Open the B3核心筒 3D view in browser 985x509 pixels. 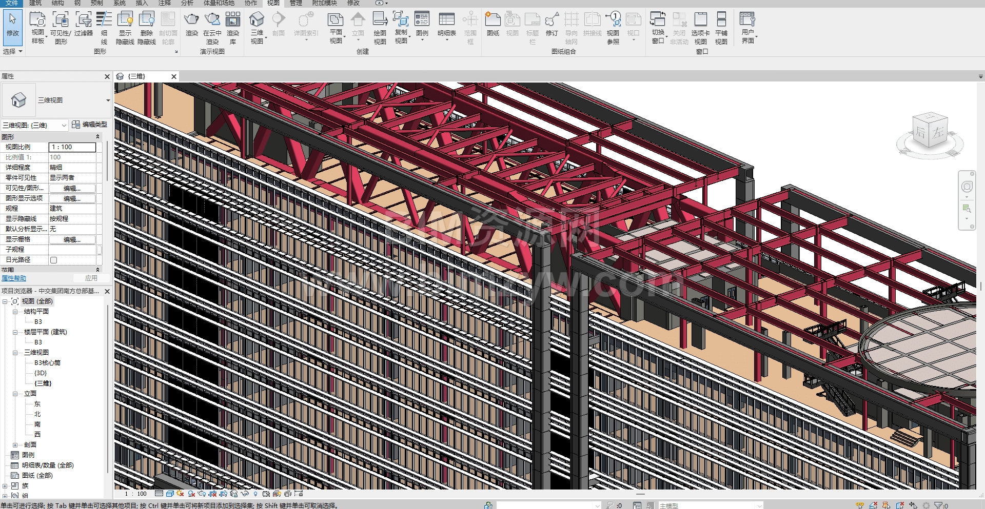click(x=47, y=363)
